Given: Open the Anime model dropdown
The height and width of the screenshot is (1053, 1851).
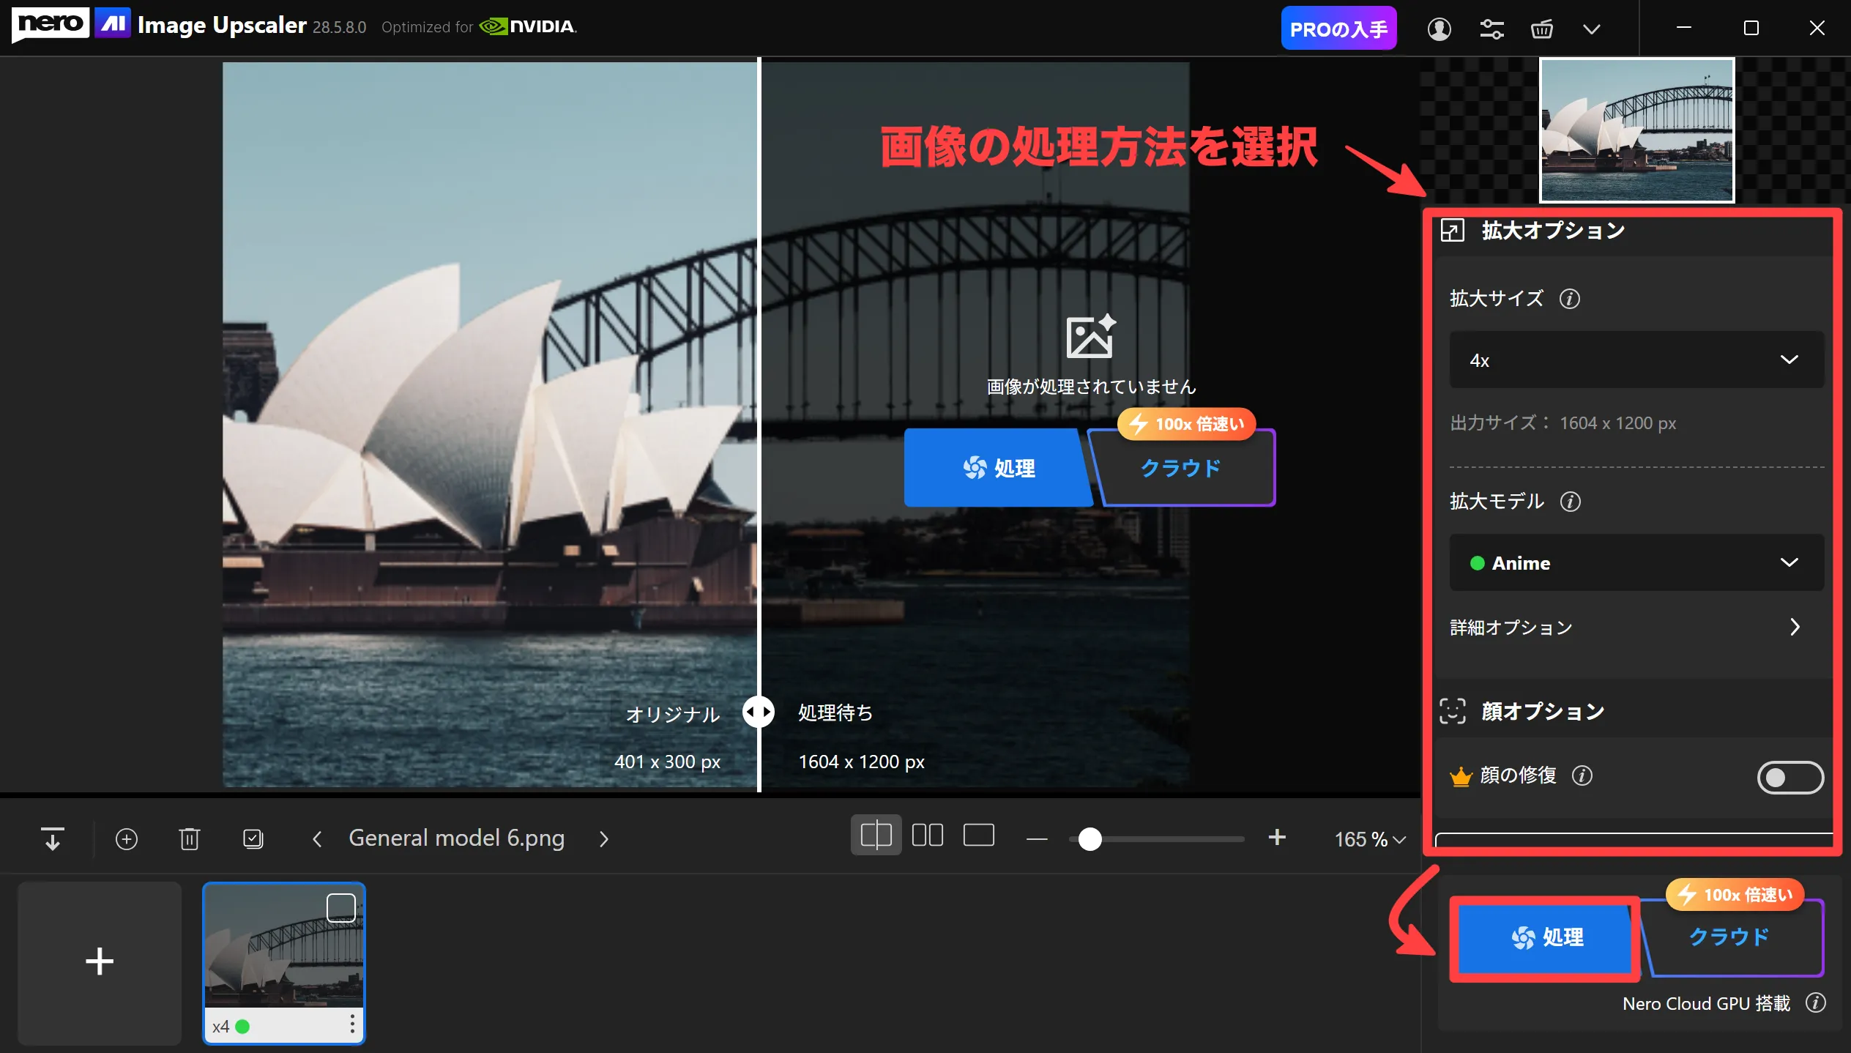Looking at the screenshot, I should tap(1636, 562).
